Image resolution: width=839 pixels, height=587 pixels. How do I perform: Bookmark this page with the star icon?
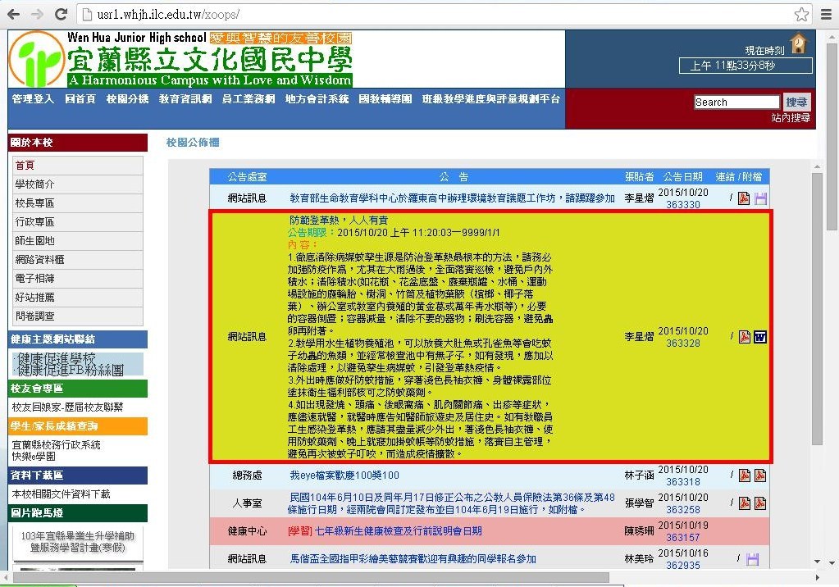click(801, 15)
